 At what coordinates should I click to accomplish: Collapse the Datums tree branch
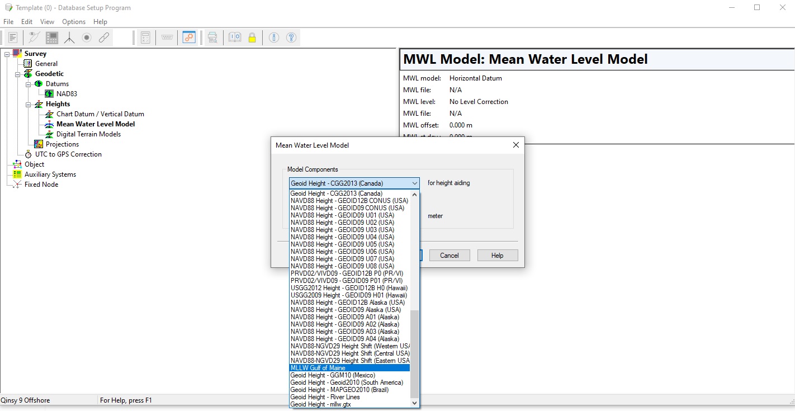(28, 84)
